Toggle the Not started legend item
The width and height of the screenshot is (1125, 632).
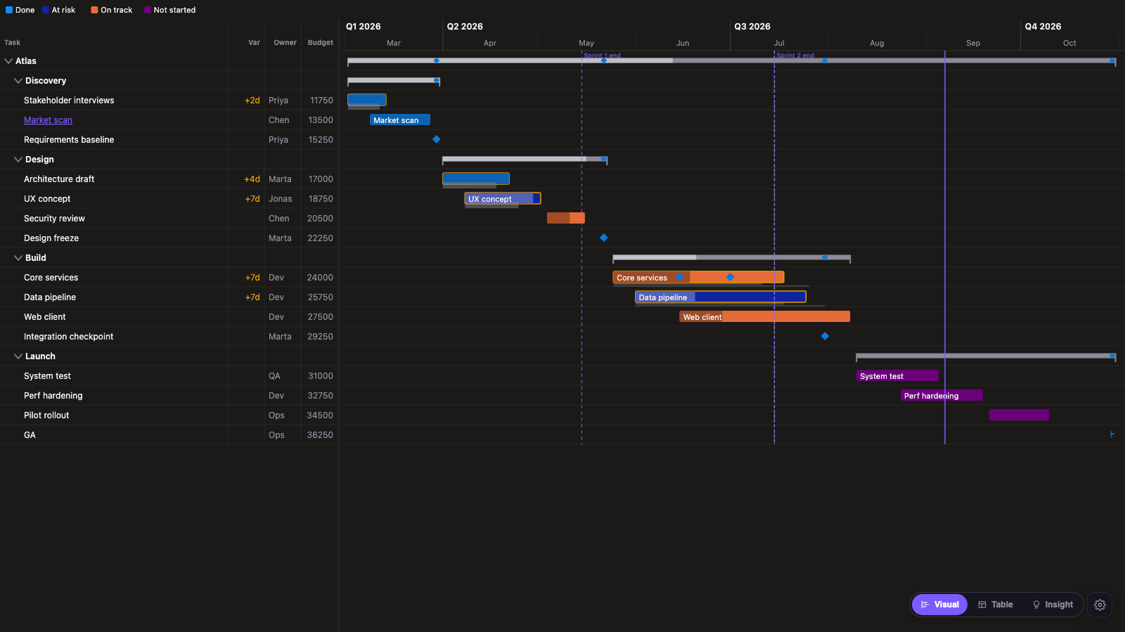tap(170, 10)
